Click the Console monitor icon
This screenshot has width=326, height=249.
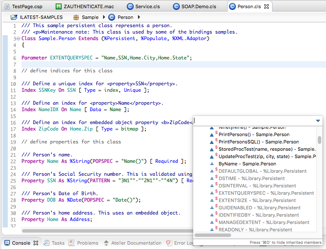click(7, 243)
